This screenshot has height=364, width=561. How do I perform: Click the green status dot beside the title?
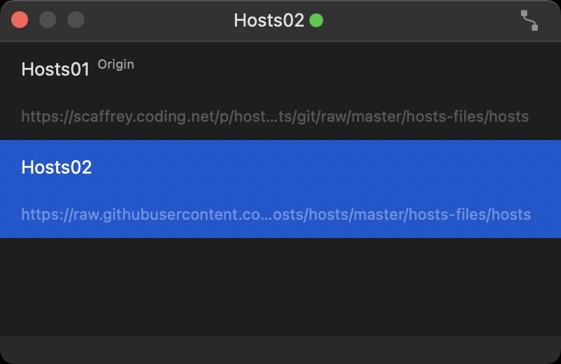[316, 20]
